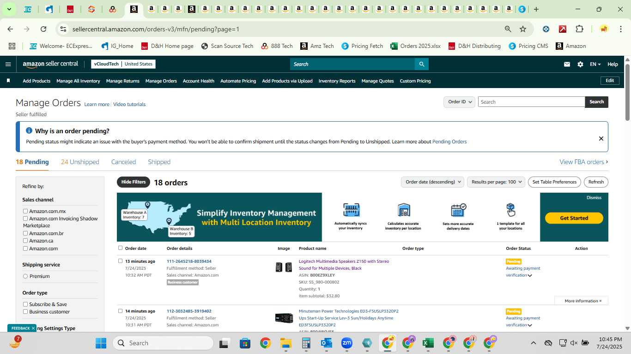The image size is (631, 354).
Task: Click the Logitech speakers product thumbnail
Action: [284, 267]
